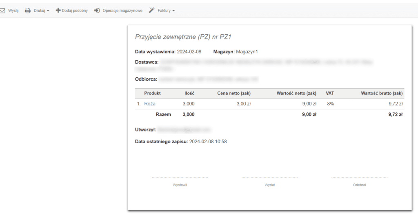Click the Ilość column header
This screenshot has height=214, width=418.
tap(189, 93)
